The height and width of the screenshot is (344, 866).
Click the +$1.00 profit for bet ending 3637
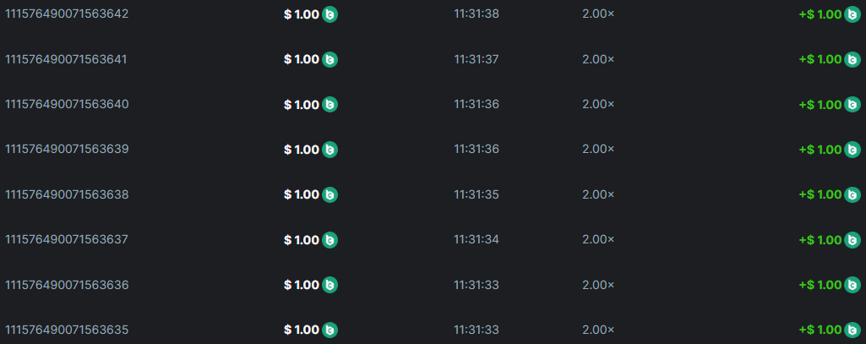[820, 240]
